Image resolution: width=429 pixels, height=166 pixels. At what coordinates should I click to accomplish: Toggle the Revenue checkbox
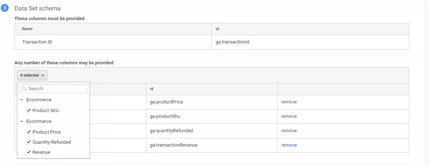(28, 152)
